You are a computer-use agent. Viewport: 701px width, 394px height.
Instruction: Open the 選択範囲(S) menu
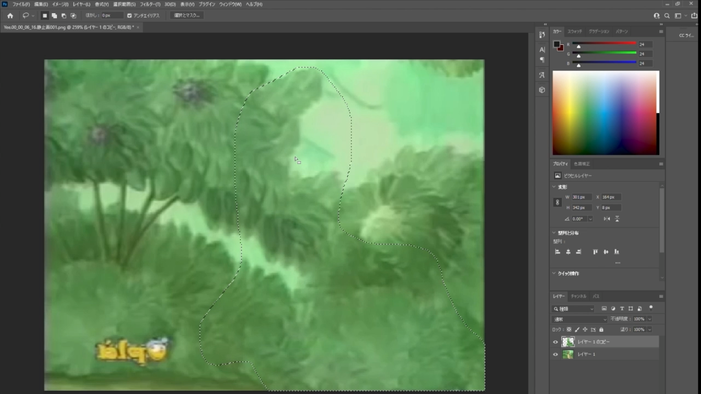(x=124, y=4)
